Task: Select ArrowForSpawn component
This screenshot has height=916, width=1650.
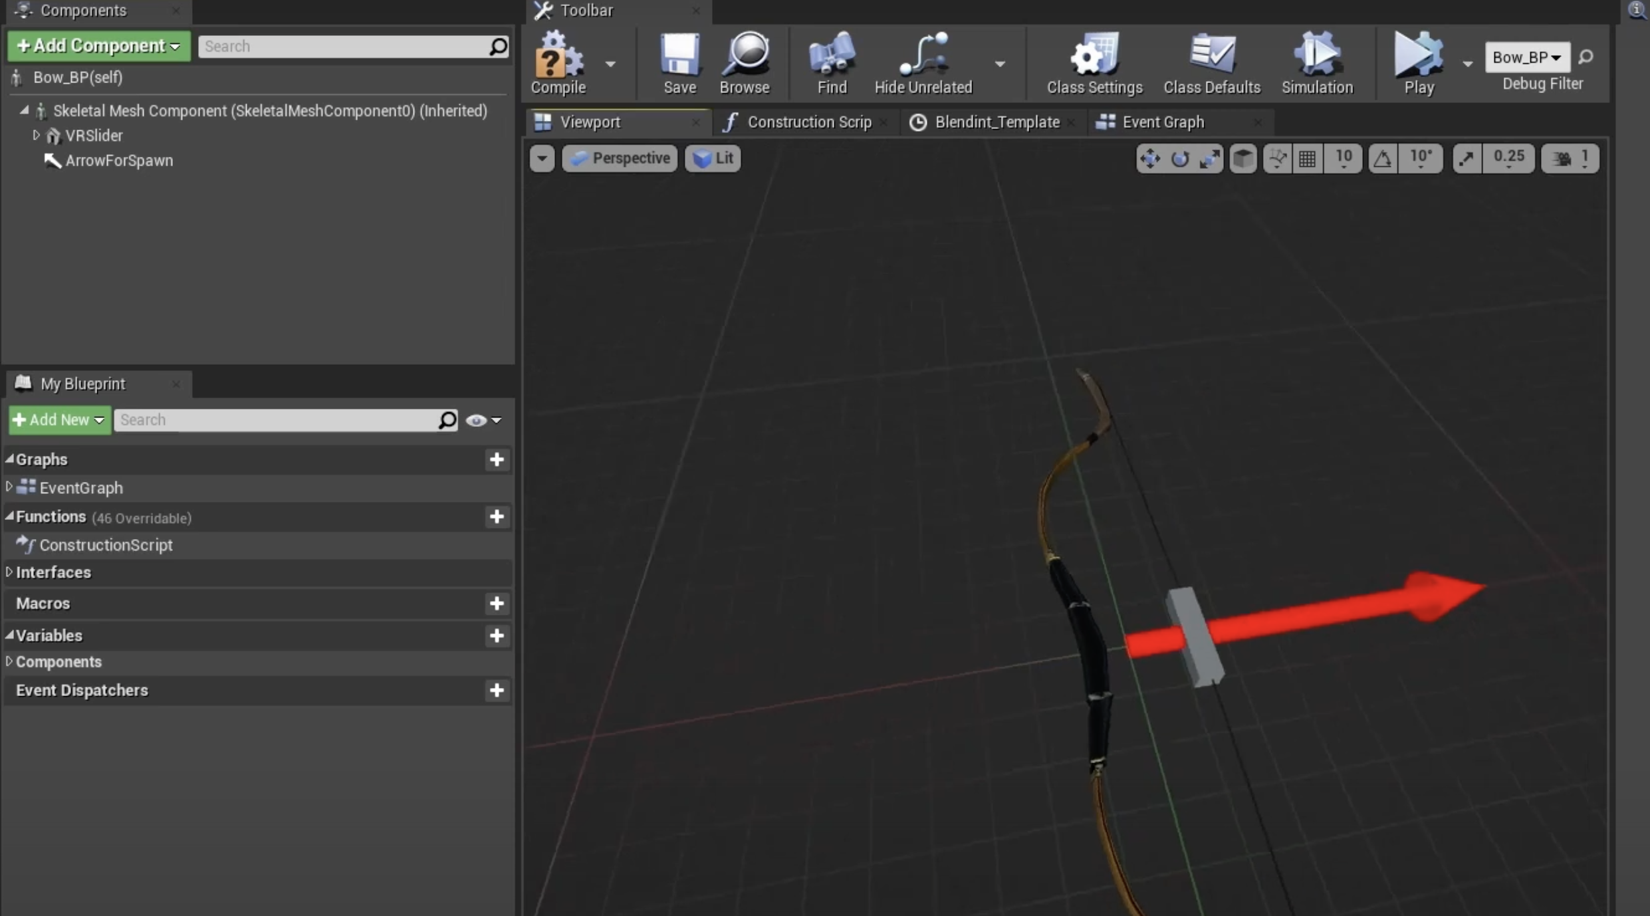Action: 119,161
